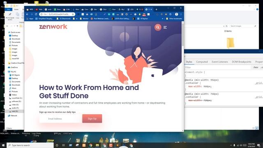The width and height of the screenshot is (263, 148).
Task: Select maval100 folder in sidebar
Action: point(14,58)
